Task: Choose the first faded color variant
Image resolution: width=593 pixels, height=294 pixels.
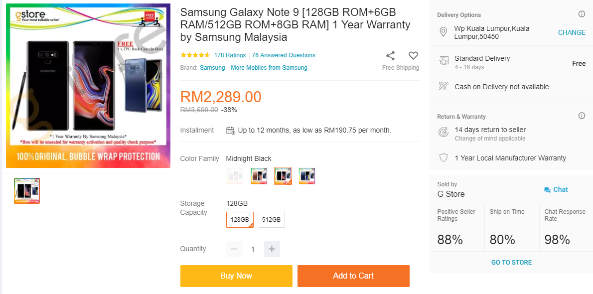Action: tap(235, 176)
